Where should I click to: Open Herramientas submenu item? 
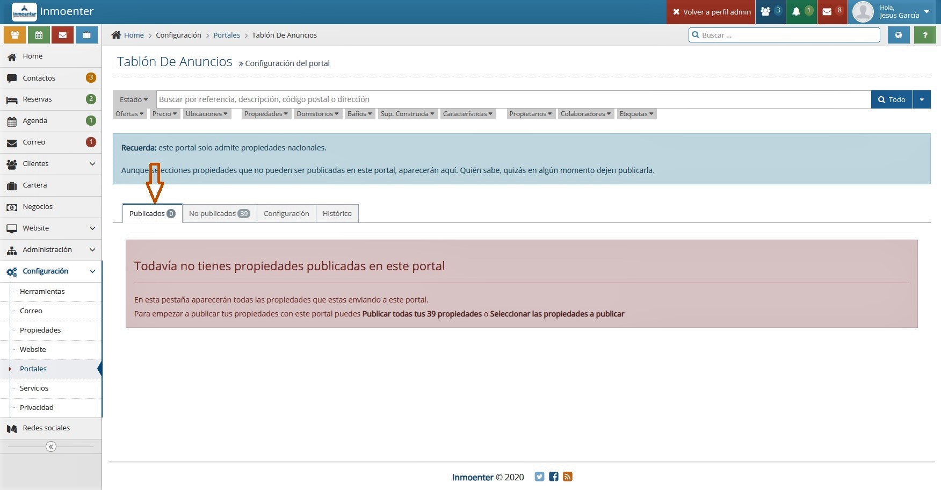click(x=51, y=291)
